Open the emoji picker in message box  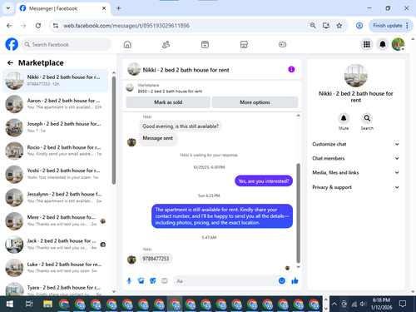coord(282,280)
